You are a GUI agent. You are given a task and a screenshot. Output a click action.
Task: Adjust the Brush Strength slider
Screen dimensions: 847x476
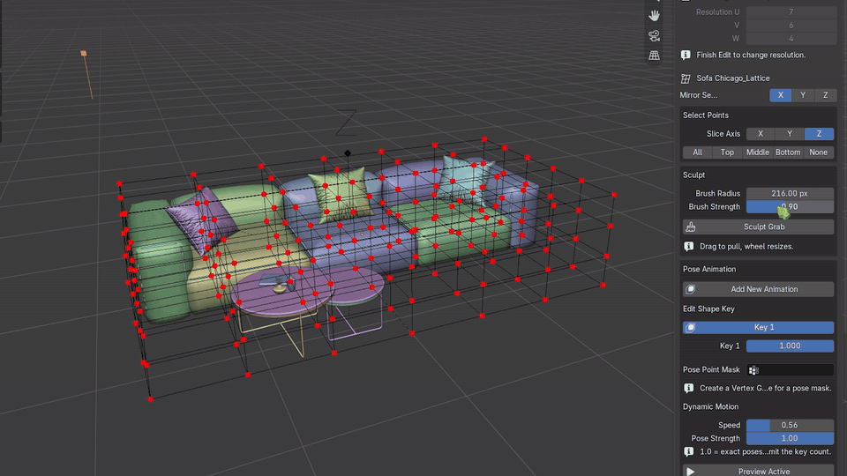point(790,206)
